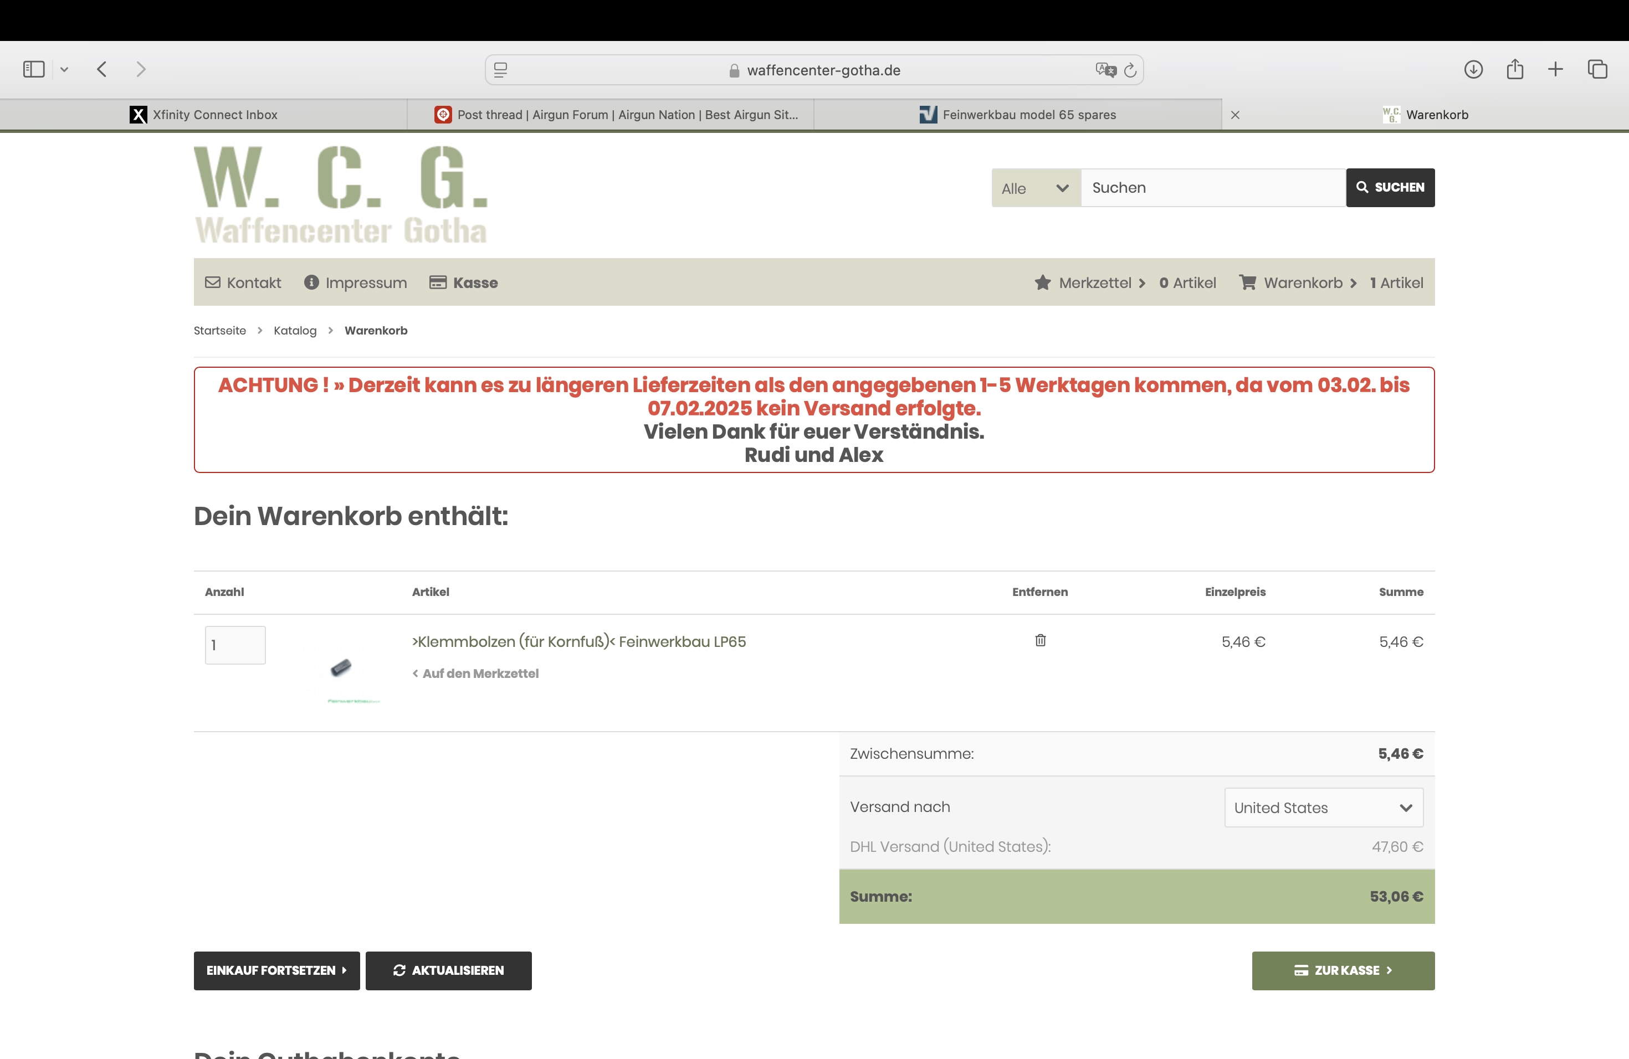This screenshot has width=1629, height=1059.
Task: Click EINKAUF FORTSETZEN button
Action: pyautogui.click(x=276, y=970)
